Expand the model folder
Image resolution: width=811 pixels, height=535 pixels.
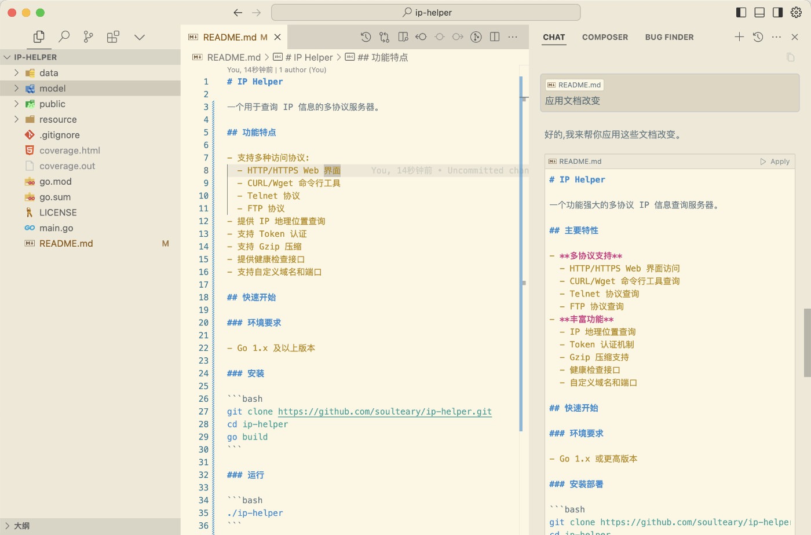(x=90, y=88)
